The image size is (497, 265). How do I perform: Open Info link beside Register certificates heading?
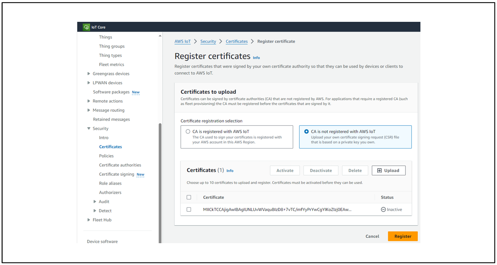click(257, 58)
